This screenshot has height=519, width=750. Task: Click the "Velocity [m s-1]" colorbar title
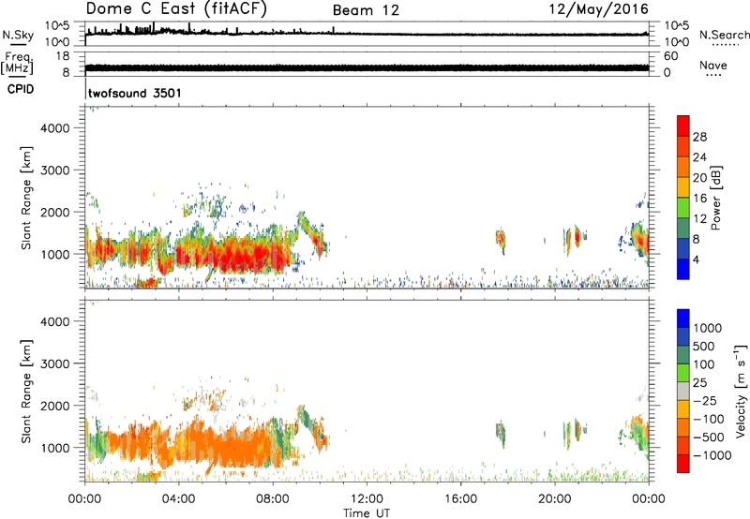[x=740, y=391]
